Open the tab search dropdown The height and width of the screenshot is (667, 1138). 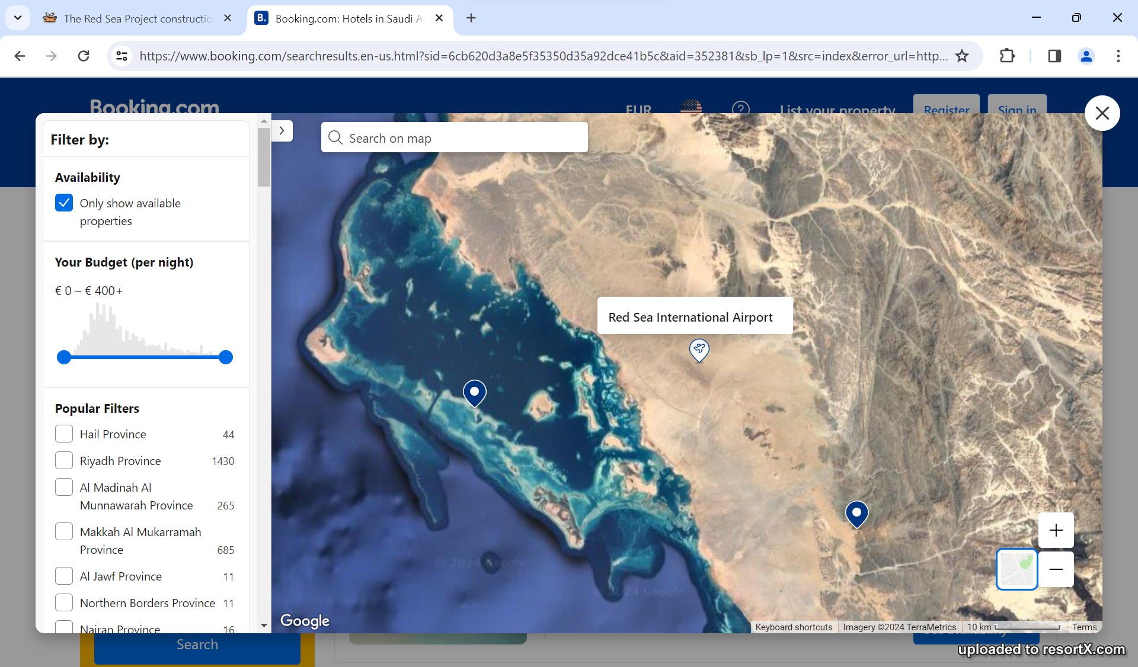coord(18,18)
